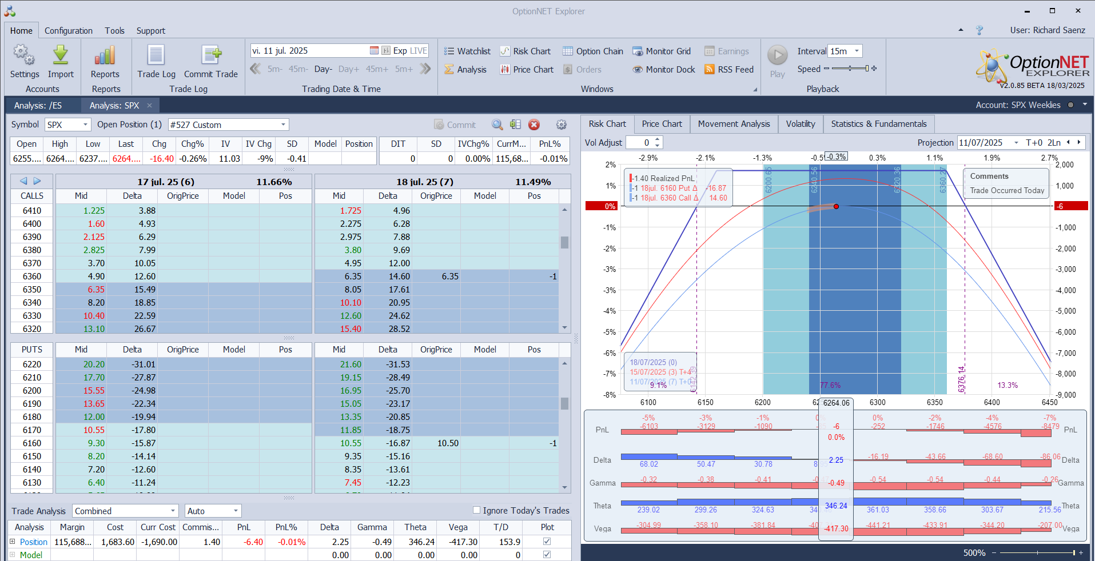Open the Option Chain window
1095x561 pixels.
(x=593, y=51)
